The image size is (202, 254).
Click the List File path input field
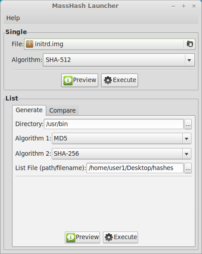[135, 168]
